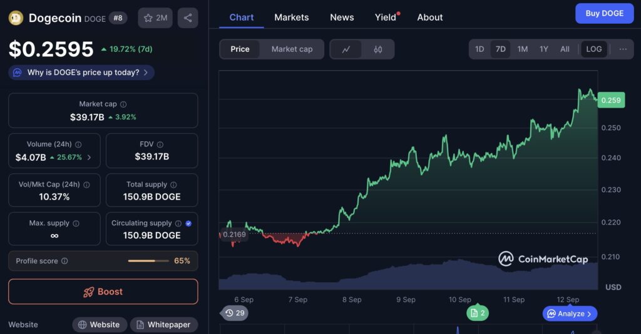Open the Chart tab
The image size is (641, 334).
coord(241,18)
